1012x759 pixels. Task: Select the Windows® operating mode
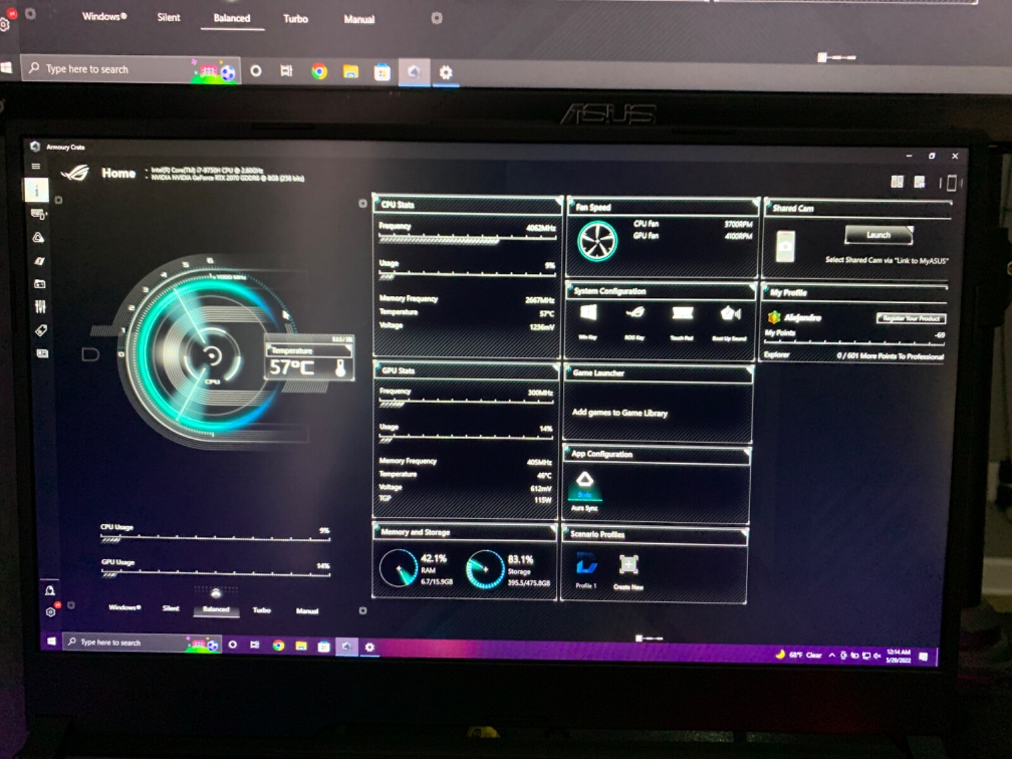pos(125,607)
